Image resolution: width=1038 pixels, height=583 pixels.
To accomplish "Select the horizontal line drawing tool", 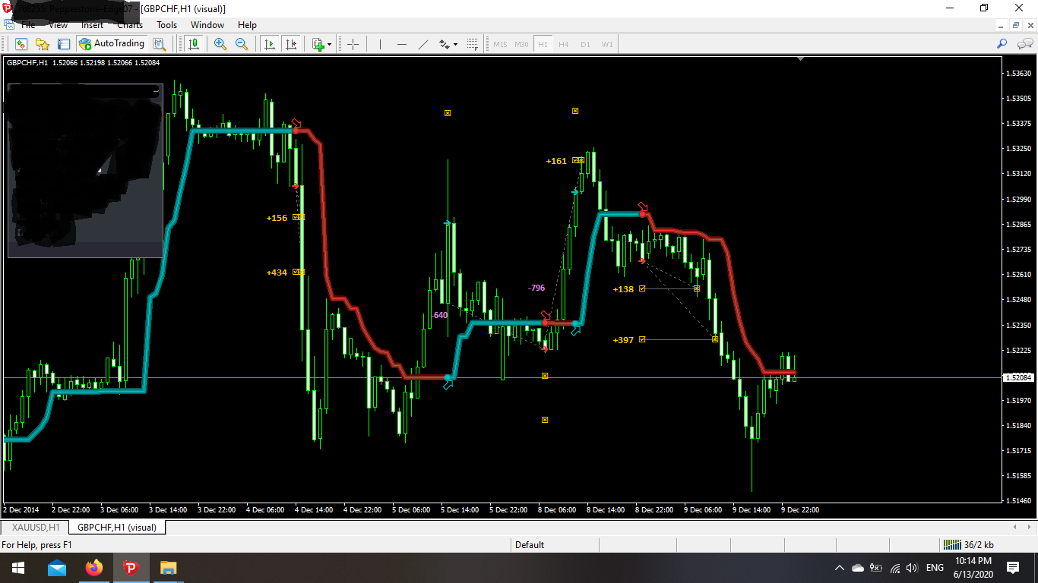I will 402,44.
